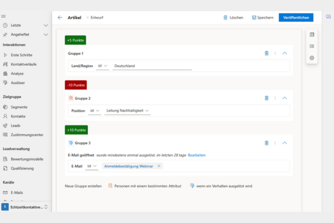Add group: Personen mit einem bestimmten Attribut
Screen dimensions: 334x223
coord(145,186)
